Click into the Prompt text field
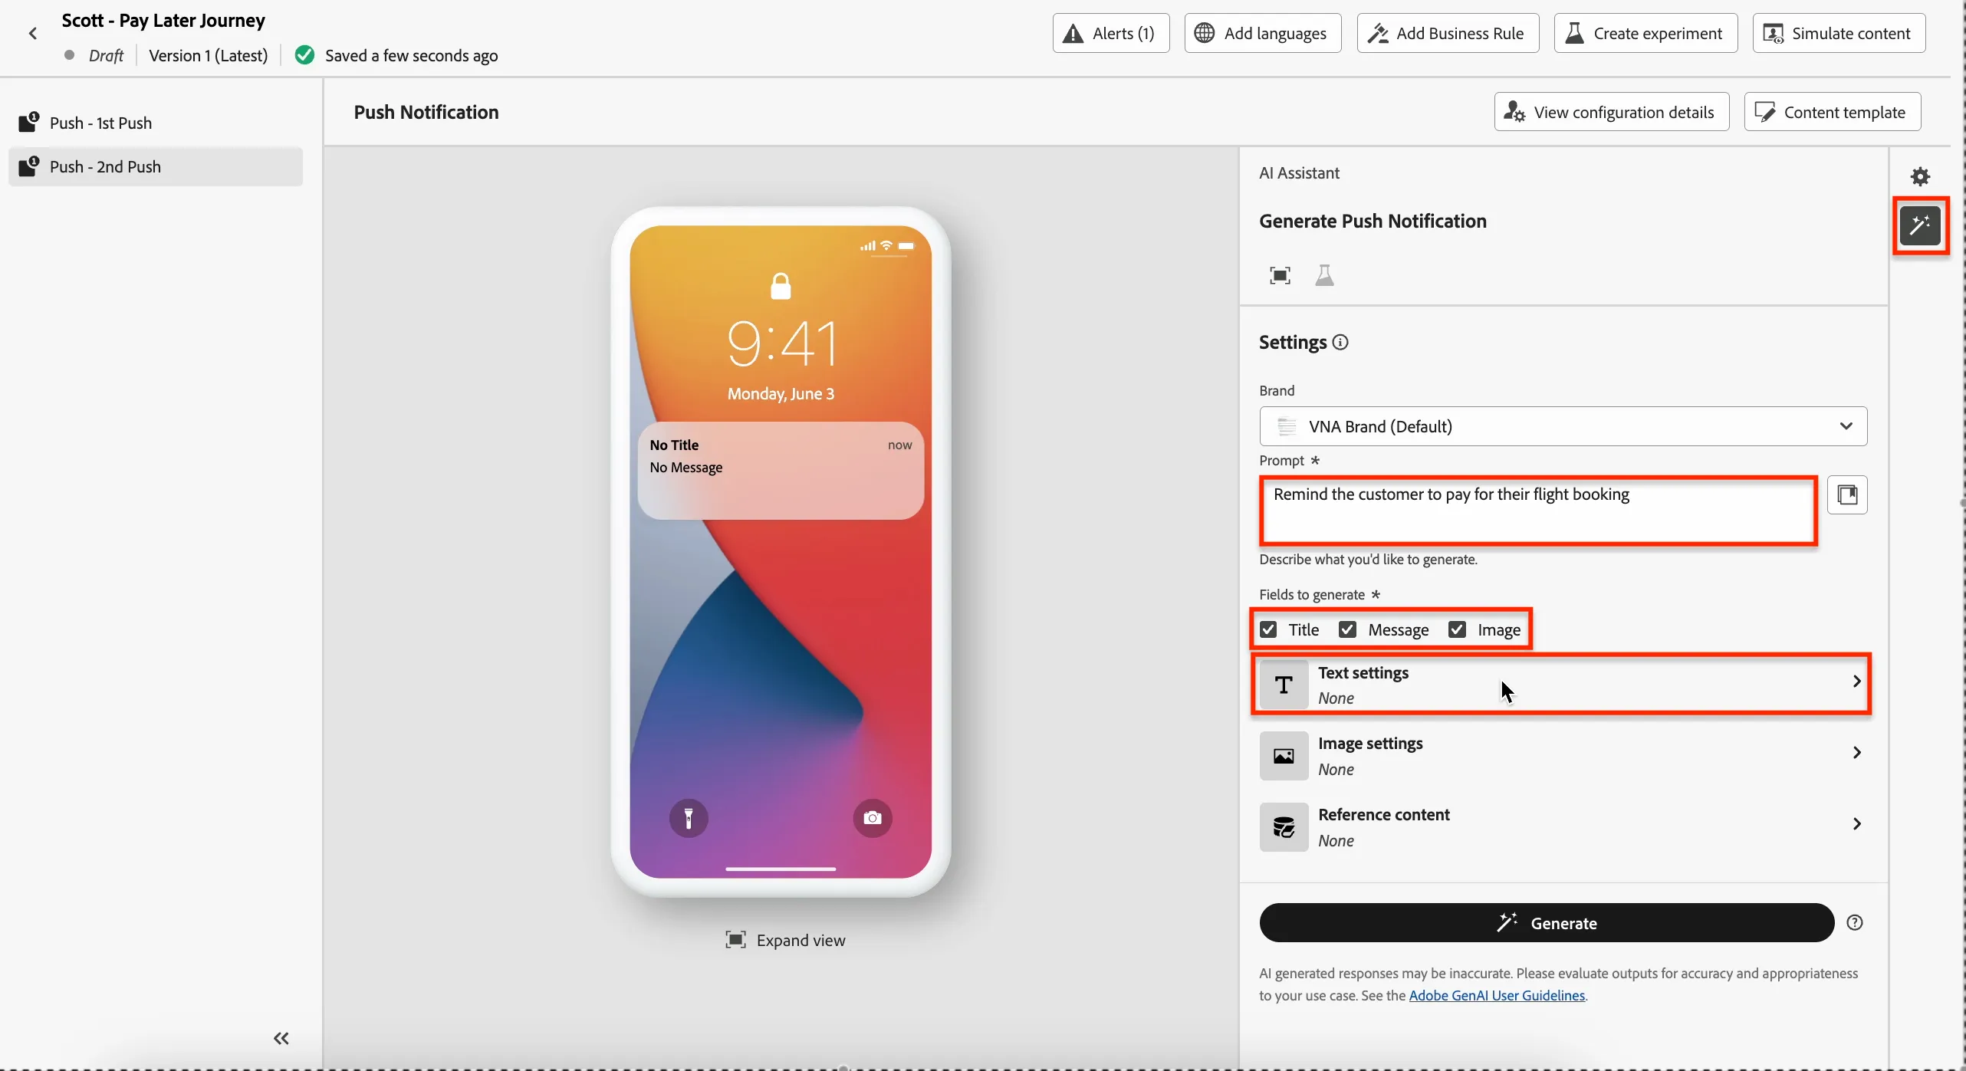Viewport: 1966px width, 1071px height. (1538, 511)
